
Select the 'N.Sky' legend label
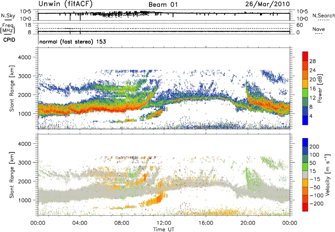(x=8, y=15)
